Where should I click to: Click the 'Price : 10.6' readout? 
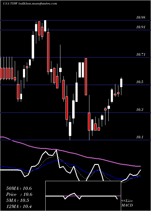pyautogui.click(x=19, y=194)
